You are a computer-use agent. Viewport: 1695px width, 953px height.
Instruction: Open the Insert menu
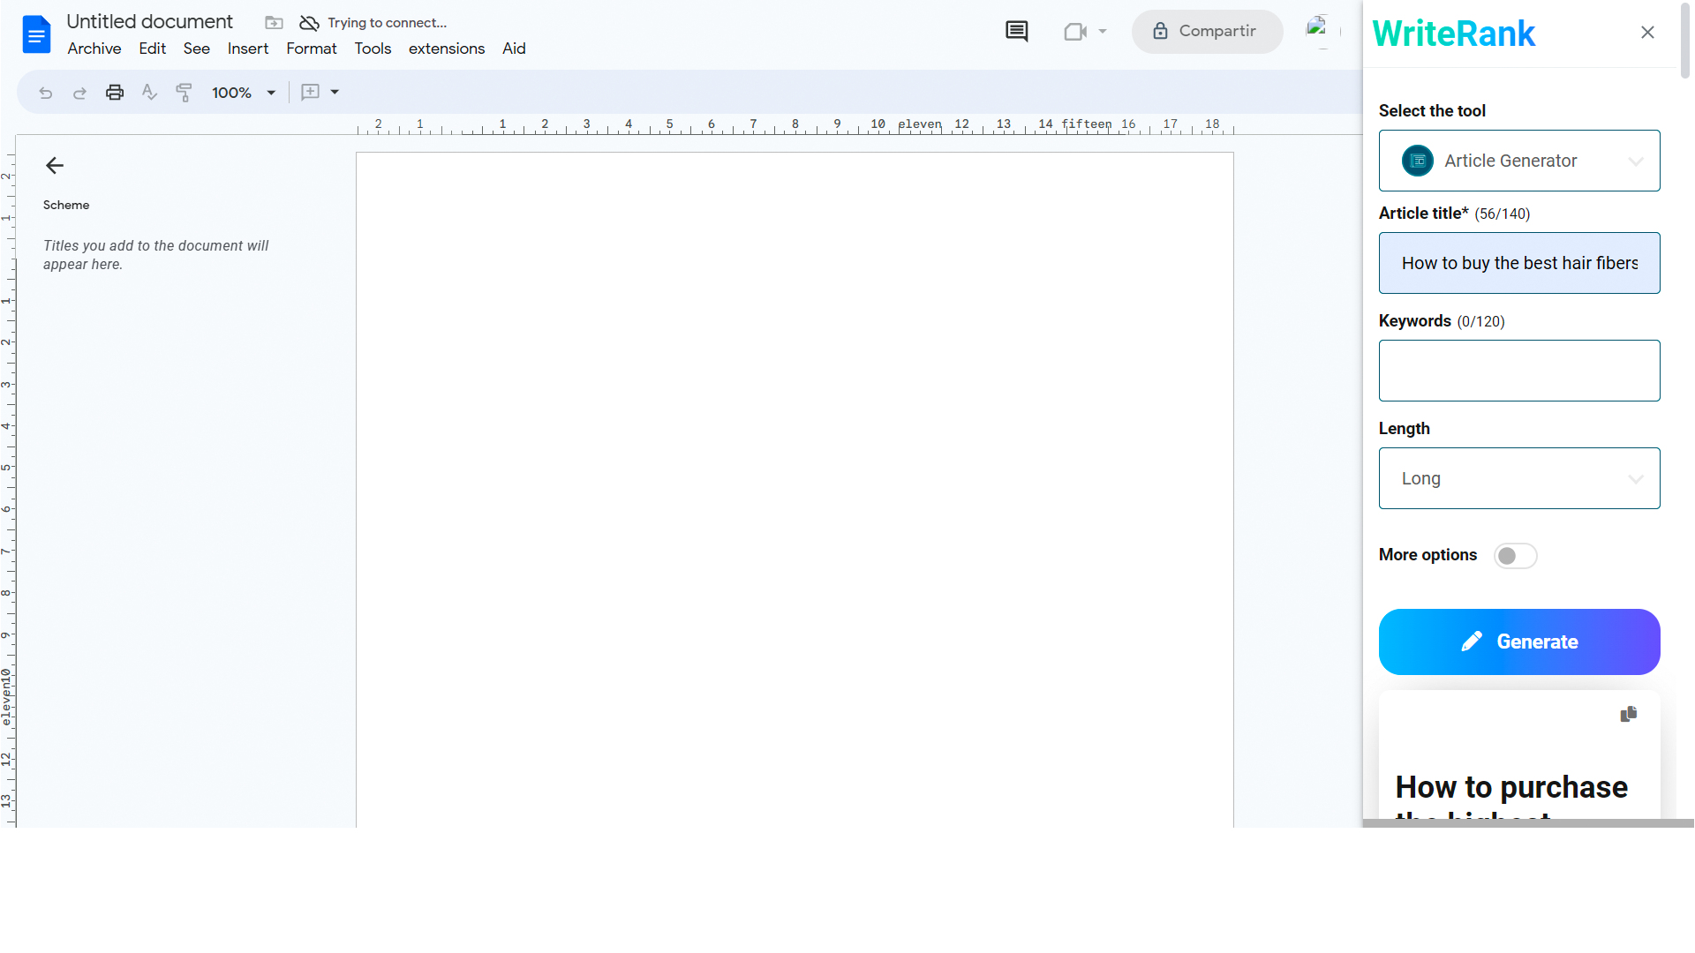[x=248, y=49]
